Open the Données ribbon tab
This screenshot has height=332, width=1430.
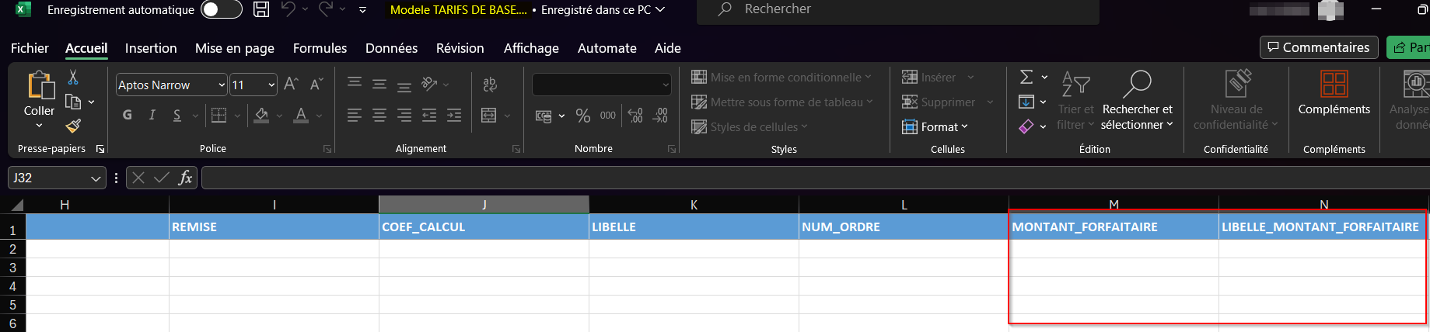click(391, 48)
